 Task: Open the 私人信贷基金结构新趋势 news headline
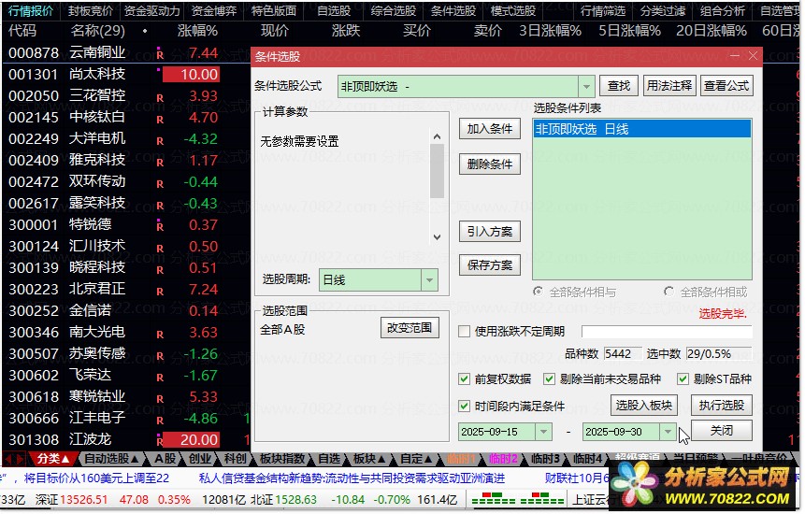point(352,478)
